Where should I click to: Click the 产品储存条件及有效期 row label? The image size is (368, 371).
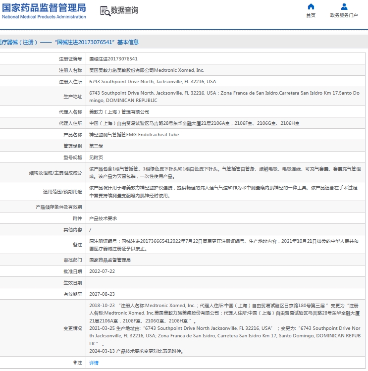coord(58,207)
